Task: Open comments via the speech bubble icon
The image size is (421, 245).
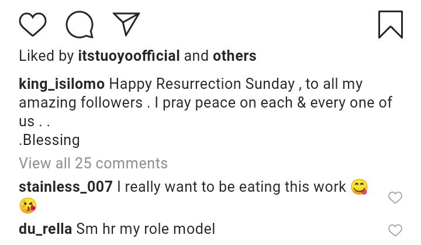Action: [80, 25]
